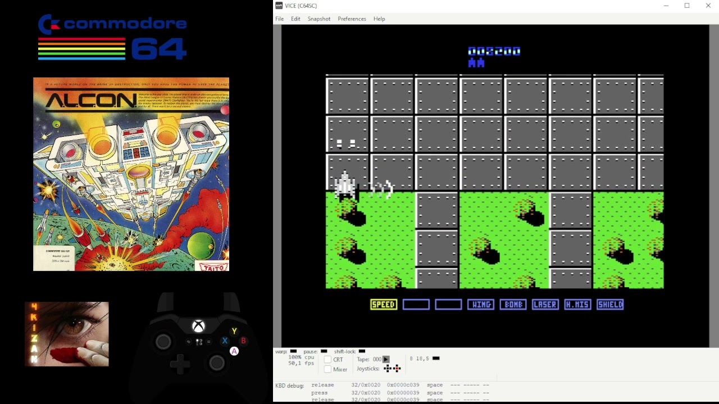Select the SHIELD power-up box
The width and height of the screenshot is (719, 404).
click(610, 305)
